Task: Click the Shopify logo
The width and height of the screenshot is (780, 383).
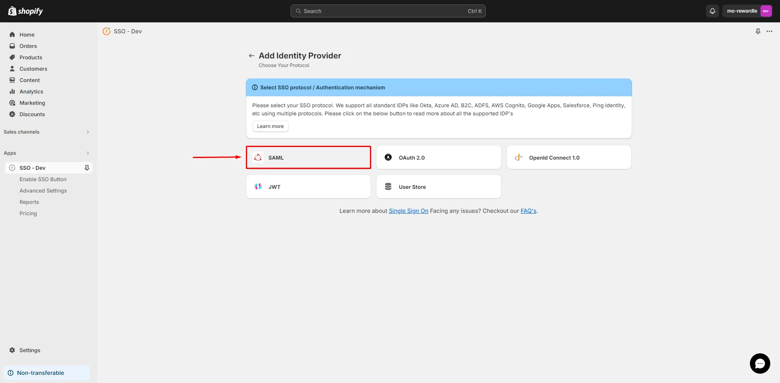Action: point(26,11)
